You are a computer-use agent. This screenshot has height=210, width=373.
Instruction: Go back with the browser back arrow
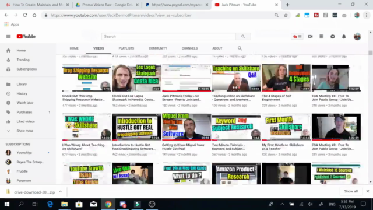(x=6, y=15)
